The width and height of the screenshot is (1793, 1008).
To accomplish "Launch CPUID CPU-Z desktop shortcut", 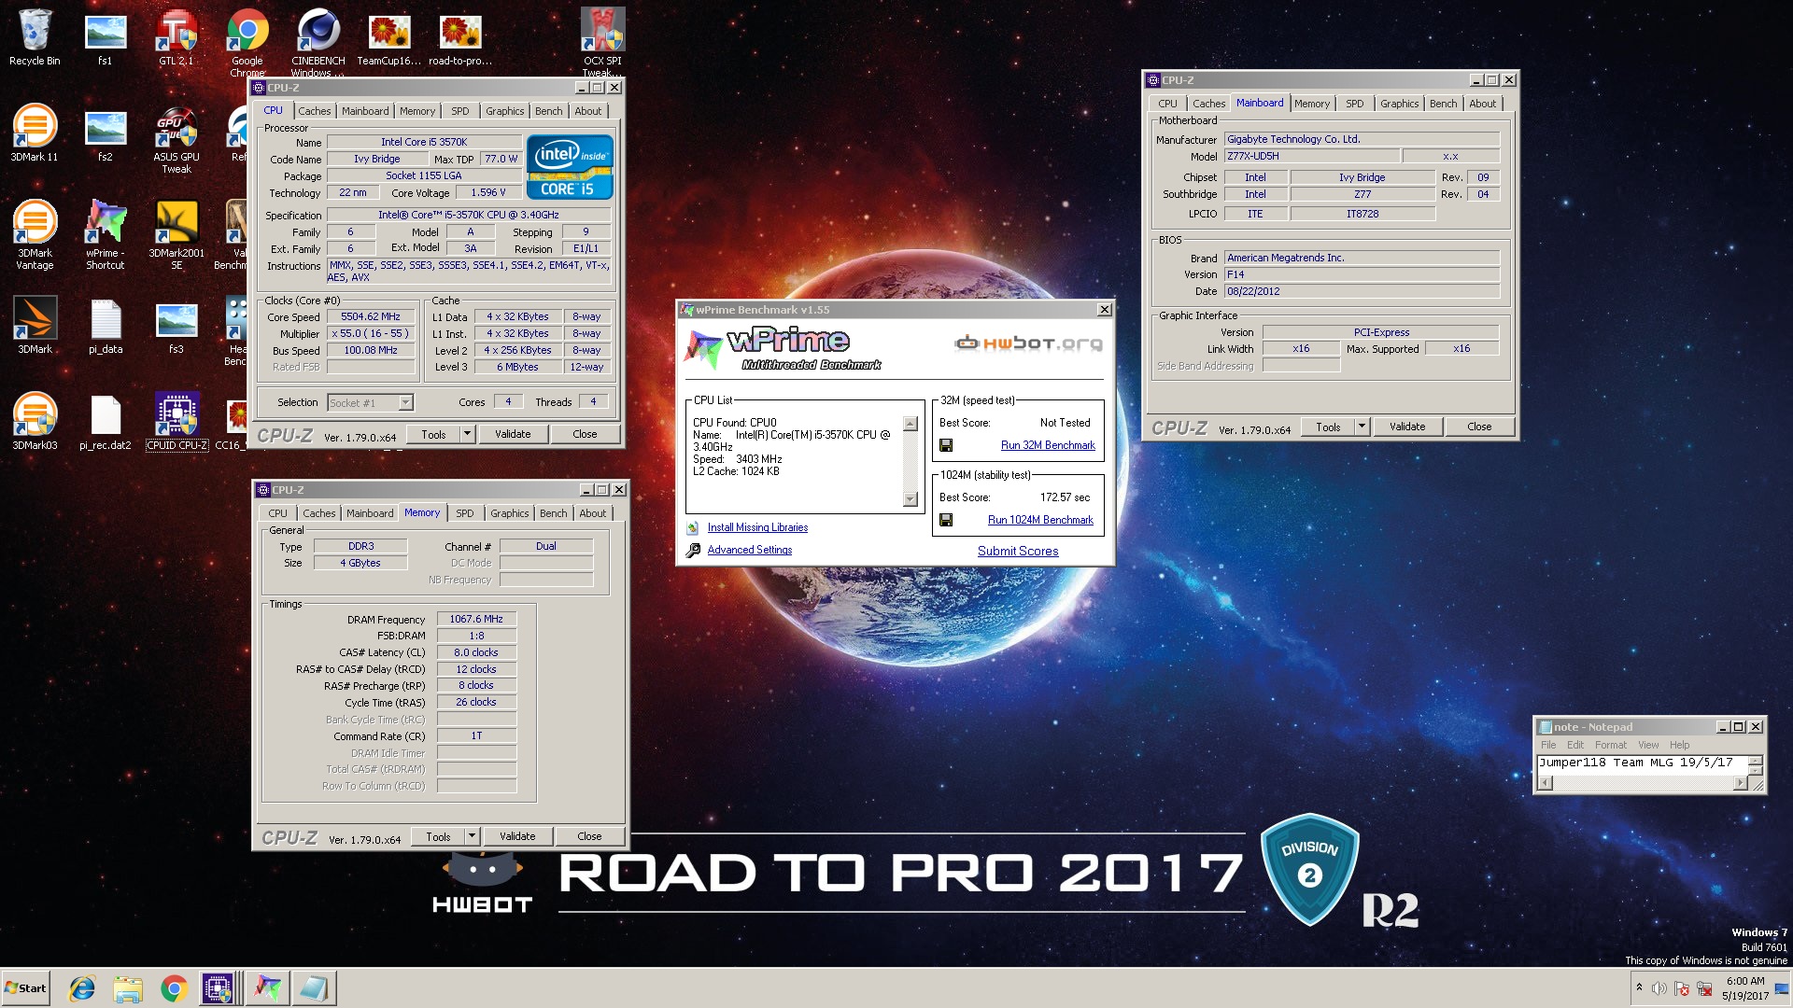I will pyautogui.click(x=176, y=421).
